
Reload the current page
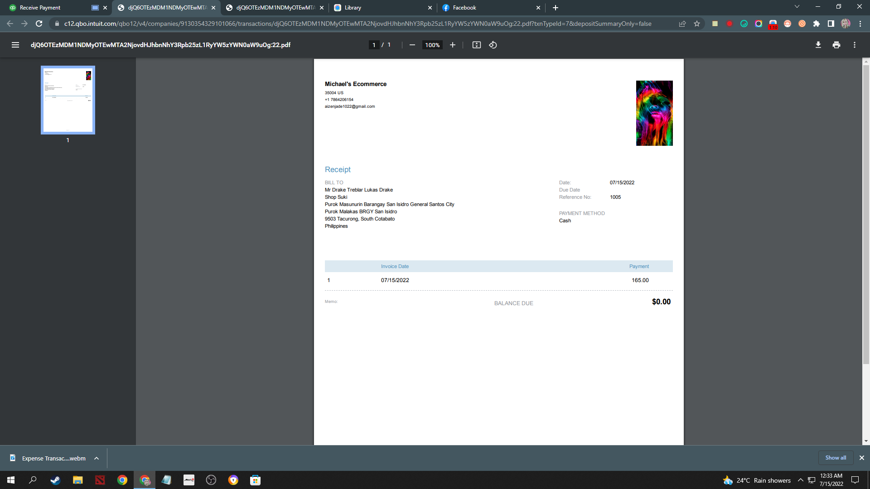[39, 24]
